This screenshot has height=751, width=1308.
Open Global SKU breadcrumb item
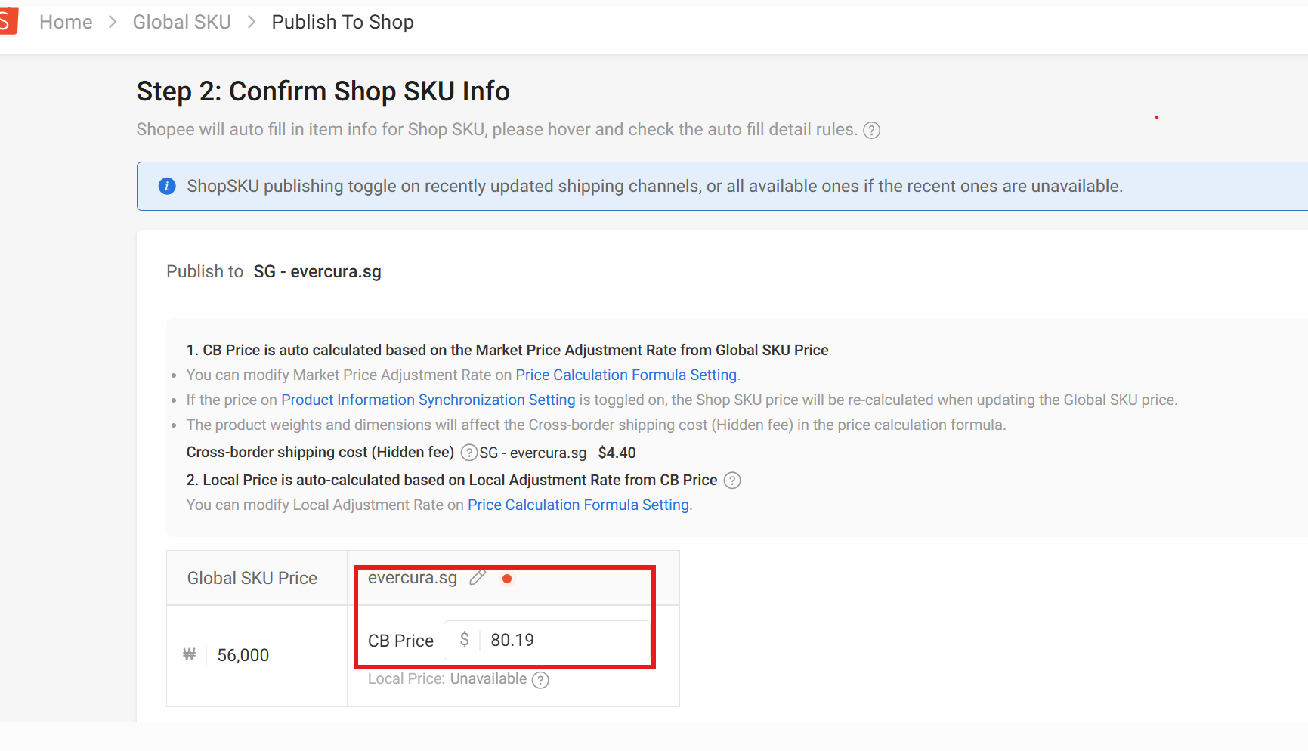(182, 22)
